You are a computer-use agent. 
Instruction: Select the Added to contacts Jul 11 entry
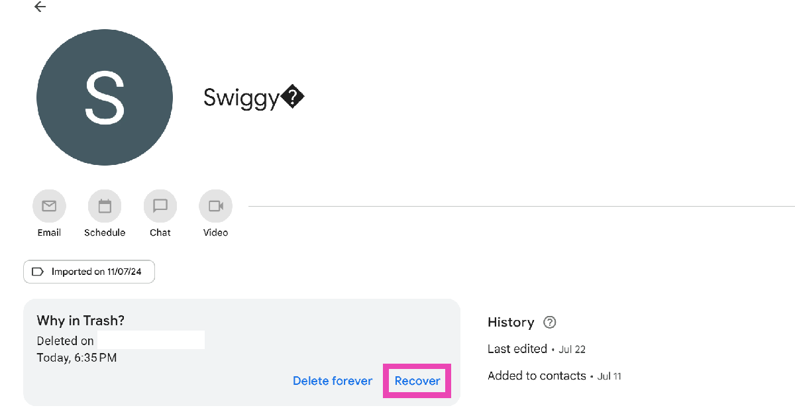click(x=554, y=376)
